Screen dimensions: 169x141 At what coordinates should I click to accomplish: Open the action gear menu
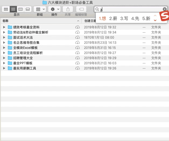[x=54, y=9]
